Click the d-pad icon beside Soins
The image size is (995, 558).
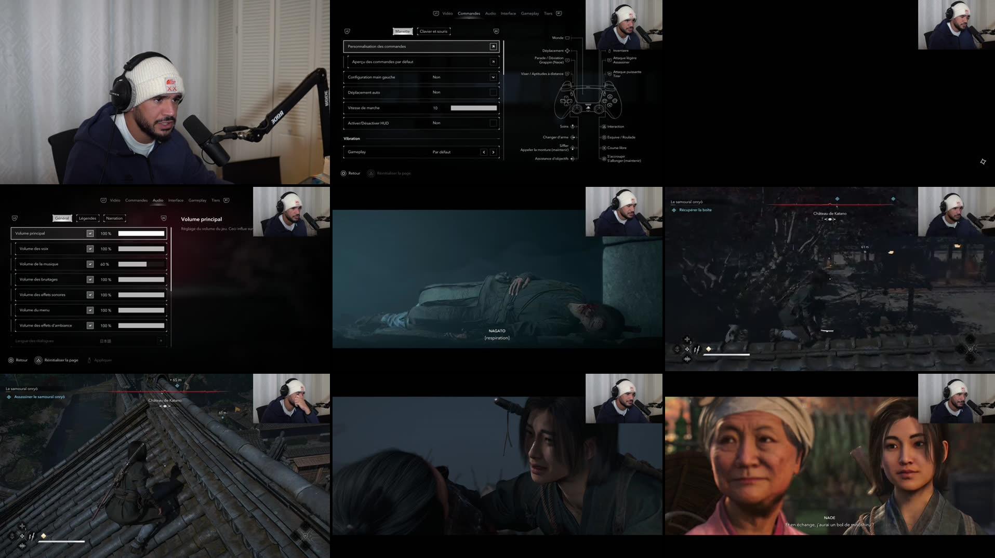click(573, 127)
